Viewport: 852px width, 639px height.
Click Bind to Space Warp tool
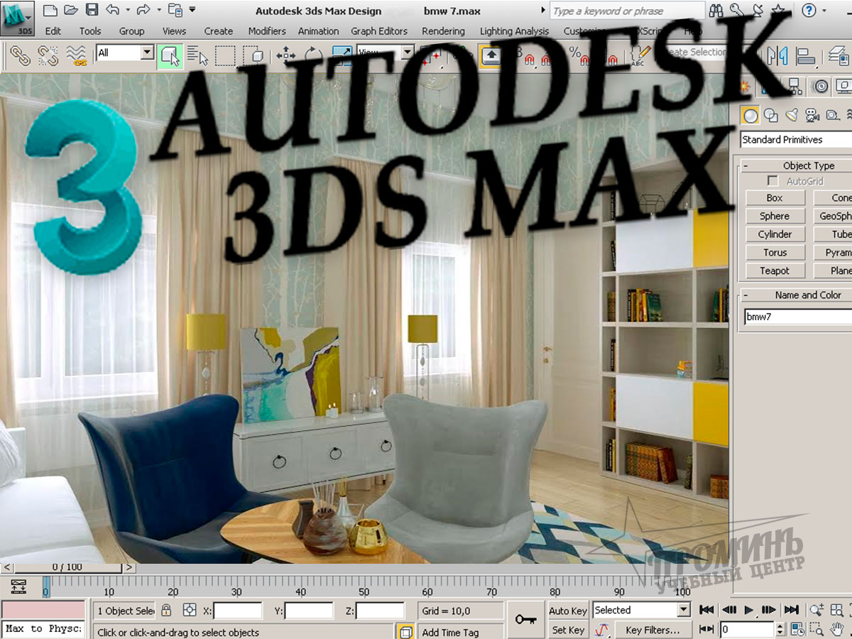[x=76, y=55]
